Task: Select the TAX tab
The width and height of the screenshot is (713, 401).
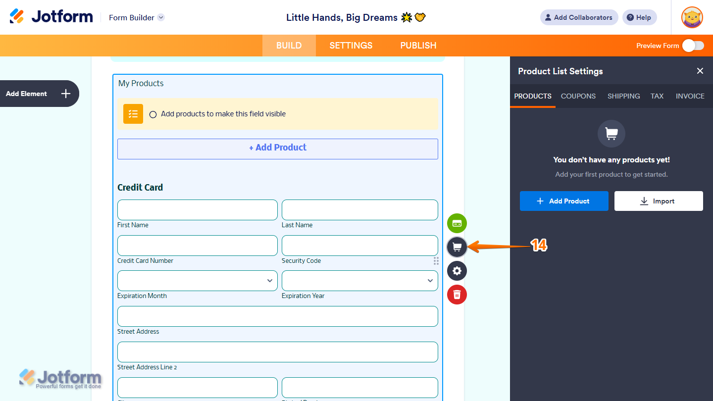Action: [x=657, y=96]
